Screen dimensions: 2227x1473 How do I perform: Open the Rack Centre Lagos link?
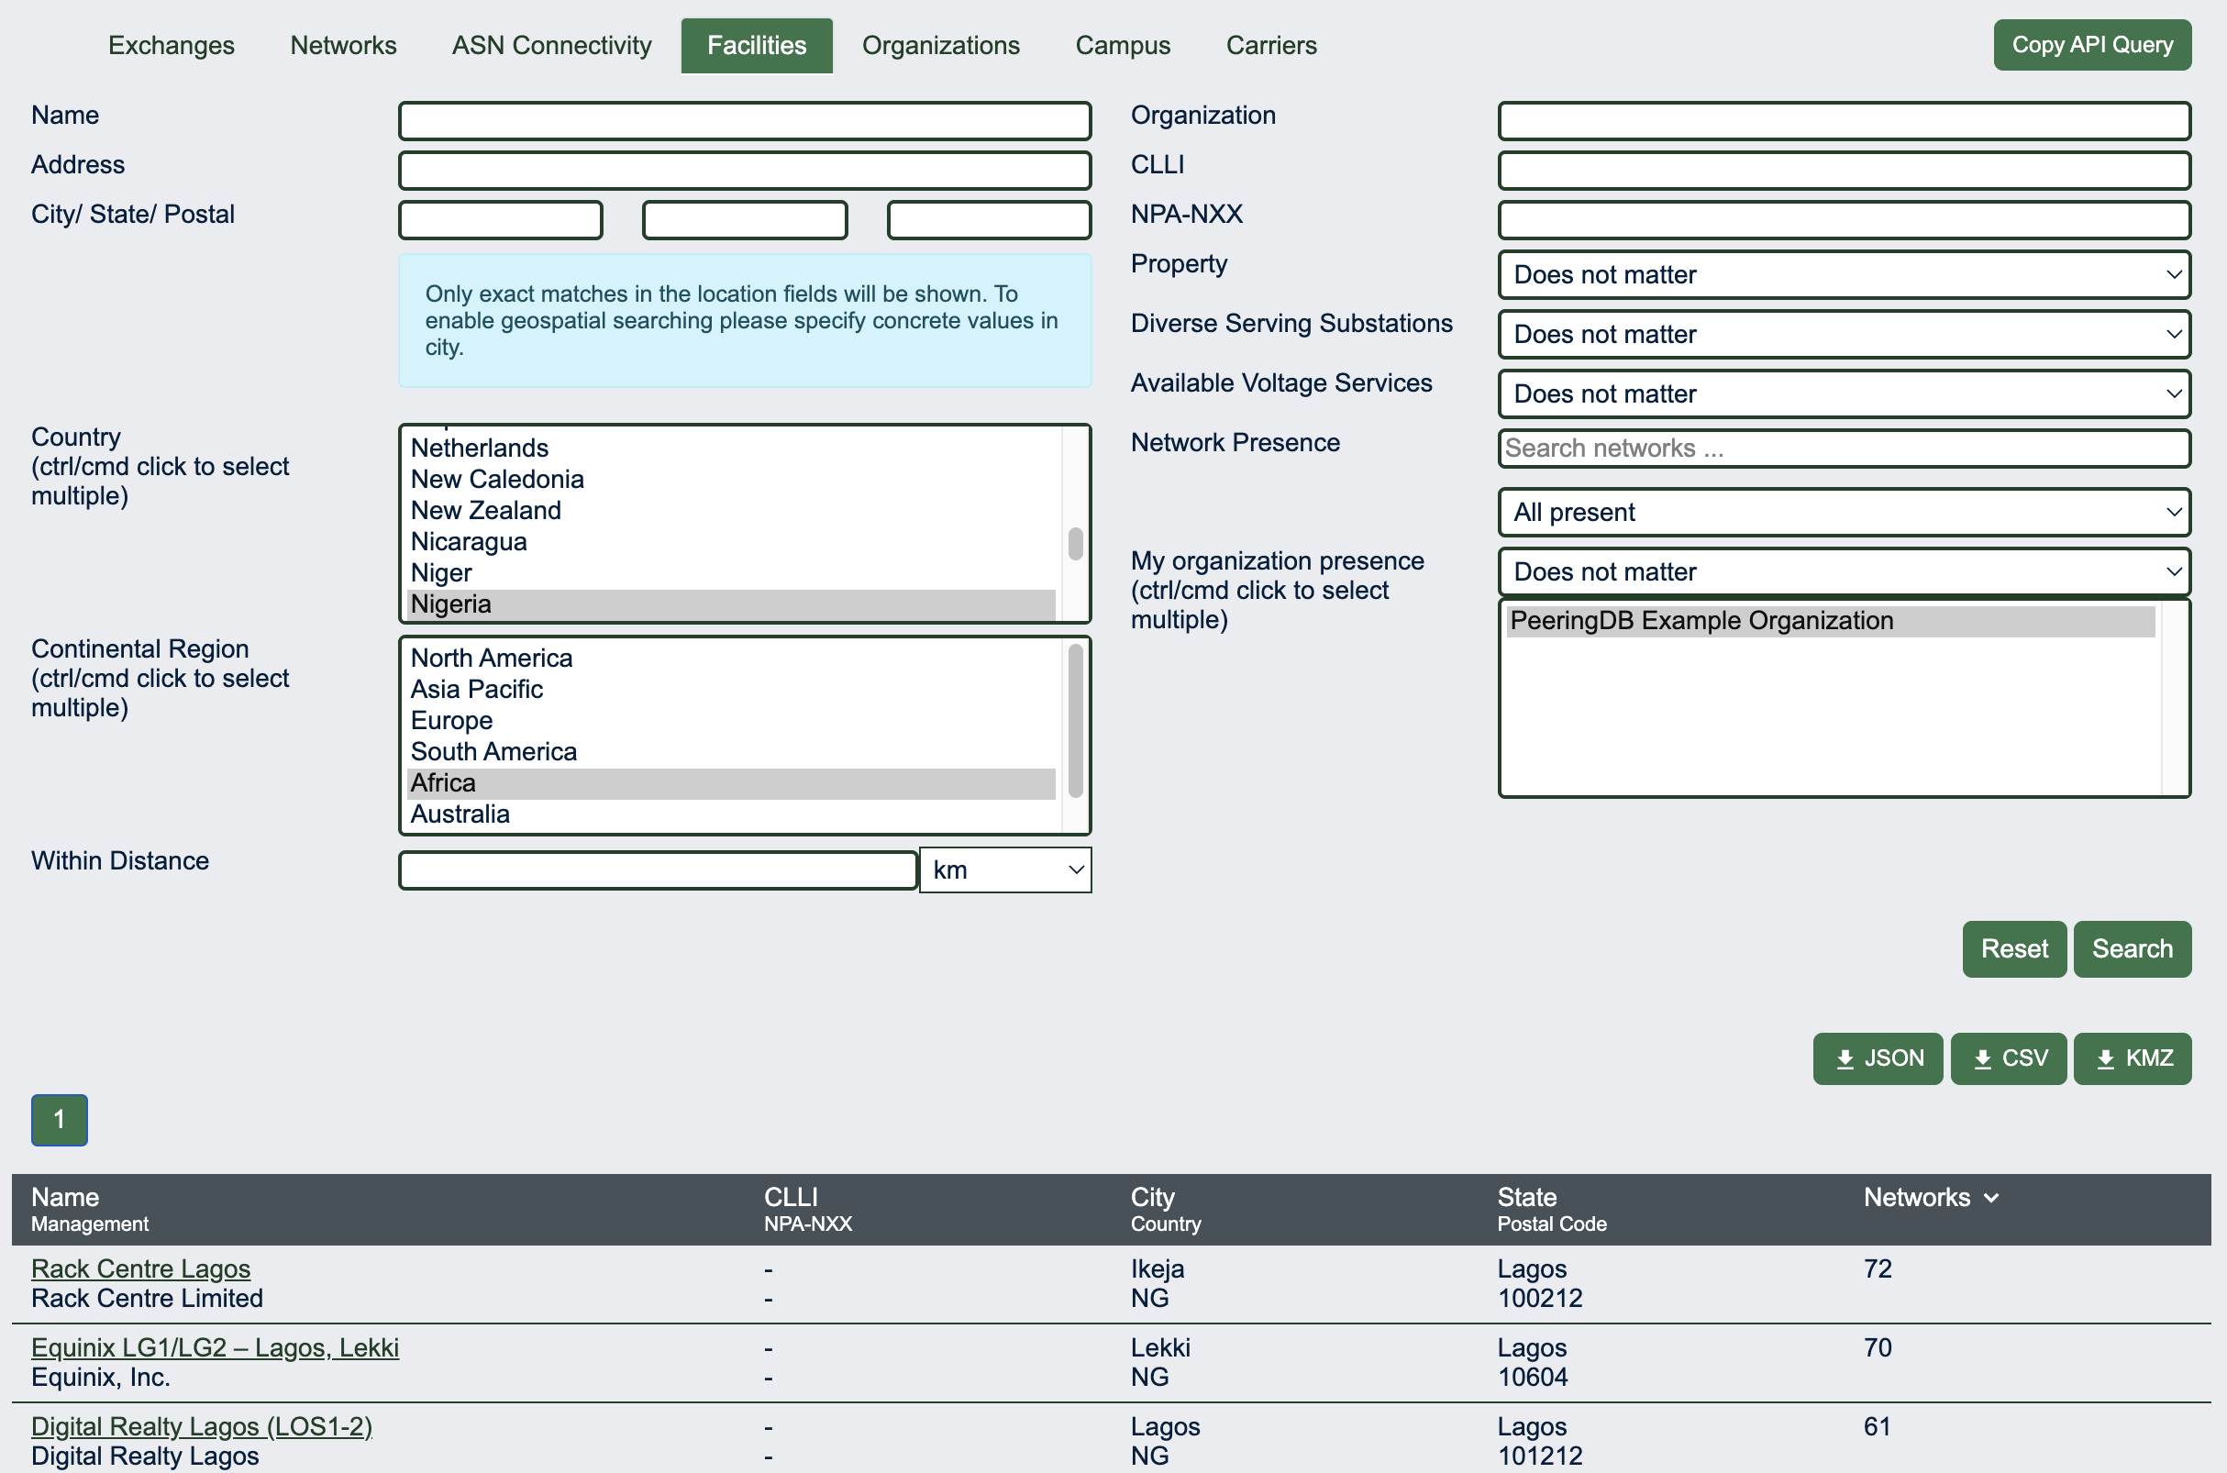(x=141, y=1268)
